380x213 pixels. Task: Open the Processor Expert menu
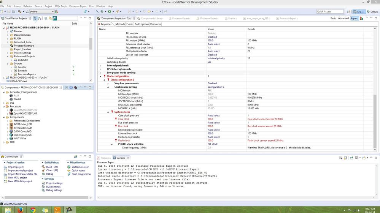(78, 6)
